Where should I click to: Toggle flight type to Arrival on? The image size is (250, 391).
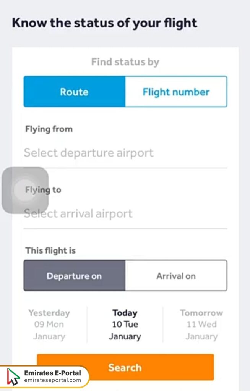[176, 276]
